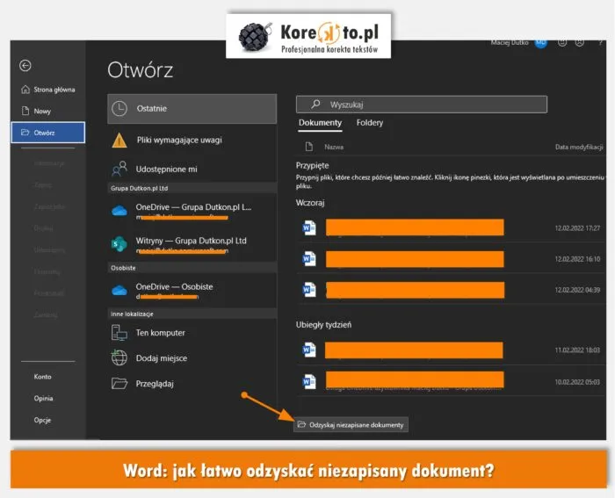Click Odzyskaj niezapisane dokumenty button
615x498 pixels.
[x=351, y=425]
